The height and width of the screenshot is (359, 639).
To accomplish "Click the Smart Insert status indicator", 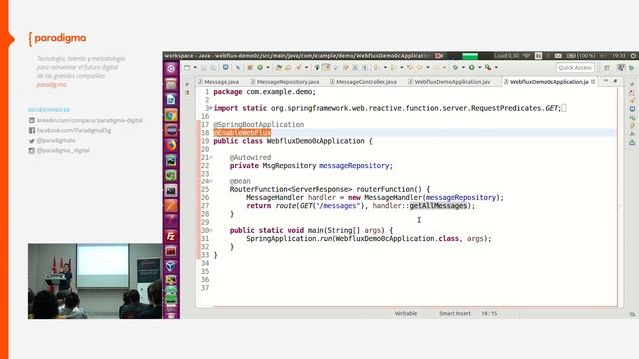I will [455, 314].
